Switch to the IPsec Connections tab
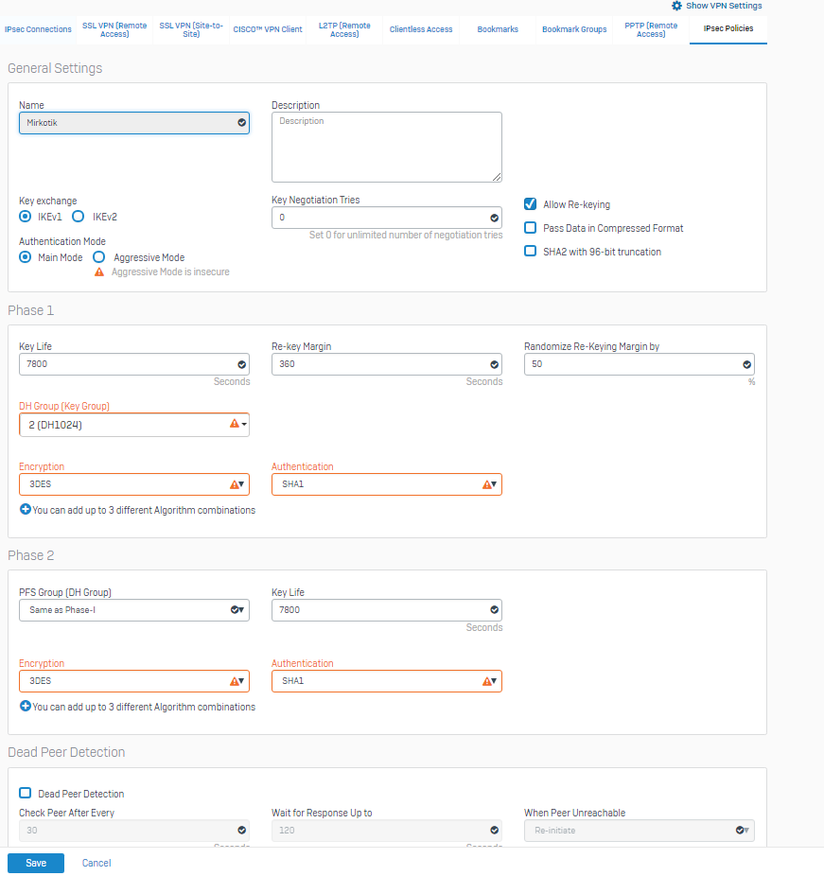The image size is (824, 876). [x=38, y=29]
